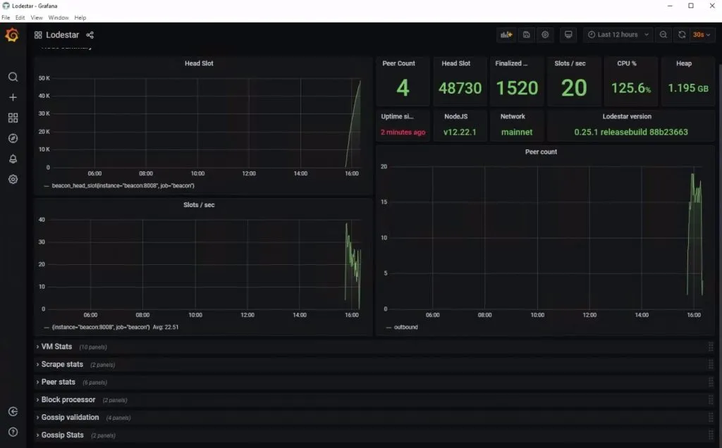The width and height of the screenshot is (722, 448).
Task: Click the CPU value 125.6%
Action: pyautogui.click(x=631, y=88)
